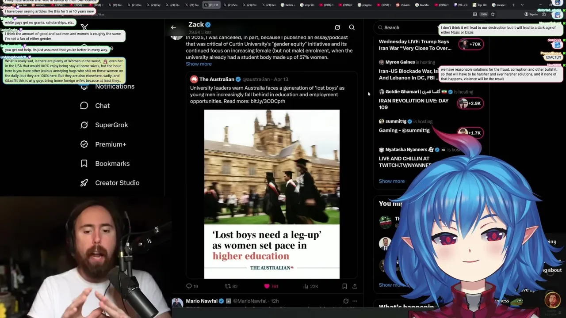Open summit1g's Gaming stream
Screen dimensions: 566x318
pos(404,130)
